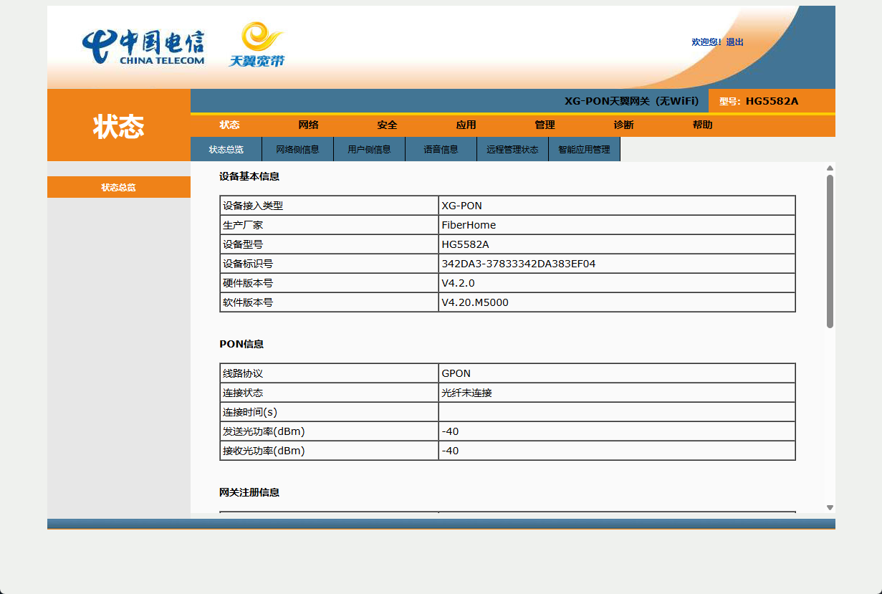Click the China Telecom logo
The image size is (882, 594).
143,47
